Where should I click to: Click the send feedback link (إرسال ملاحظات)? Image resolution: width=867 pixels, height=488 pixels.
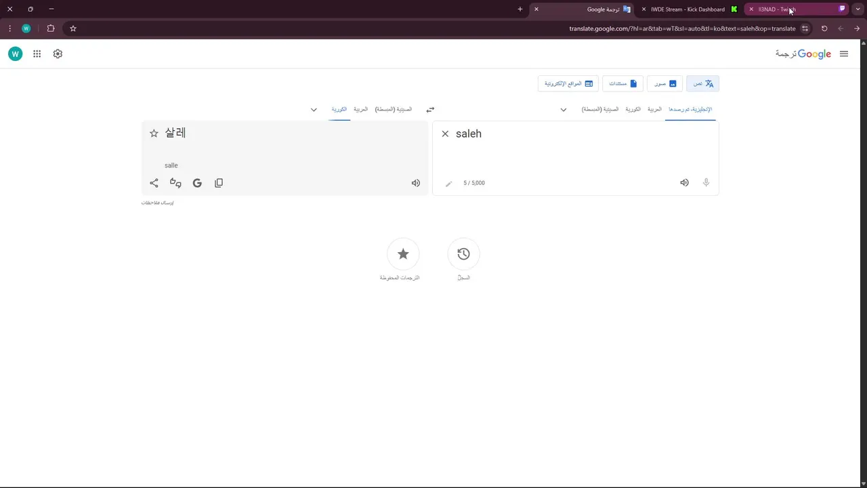tap(157, 203)
